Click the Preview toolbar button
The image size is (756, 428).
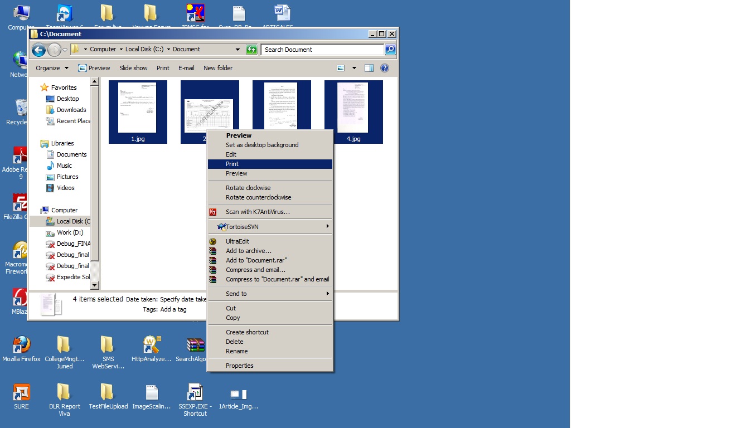point(94,68)
